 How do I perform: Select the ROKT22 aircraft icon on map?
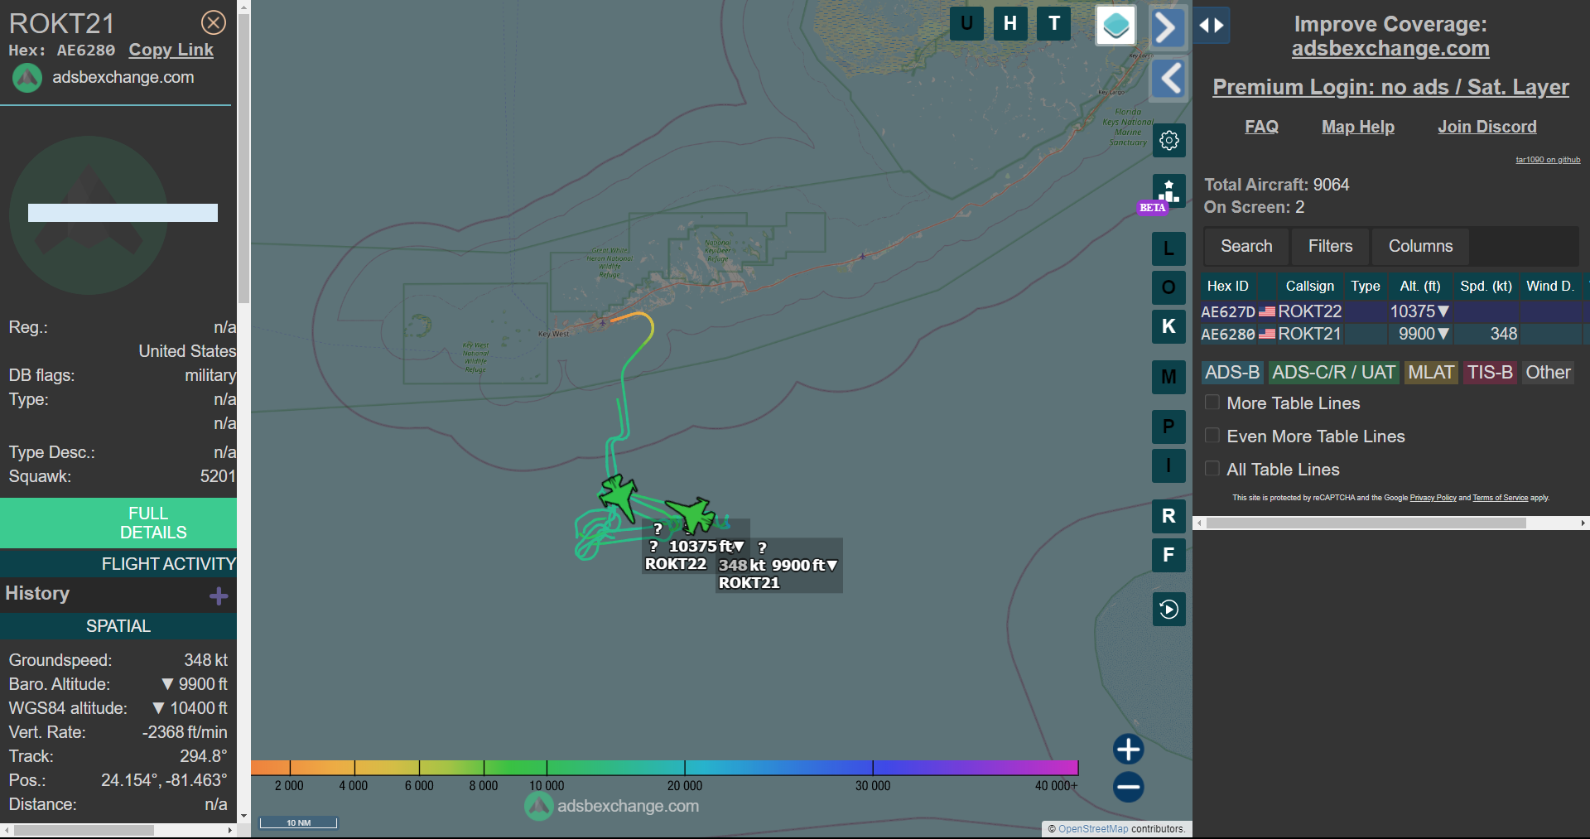619,497
